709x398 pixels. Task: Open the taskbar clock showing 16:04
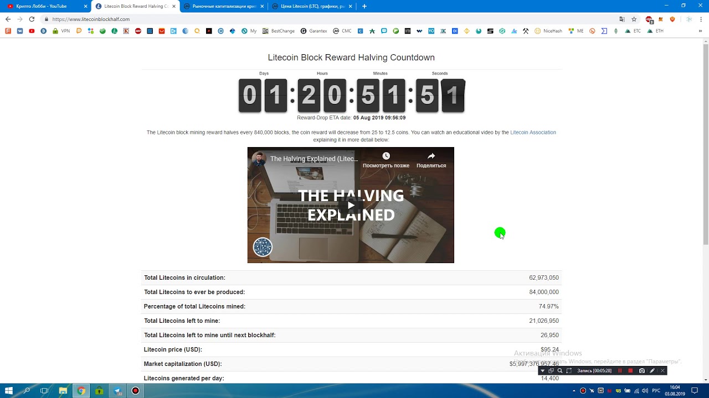coord(675,391)
